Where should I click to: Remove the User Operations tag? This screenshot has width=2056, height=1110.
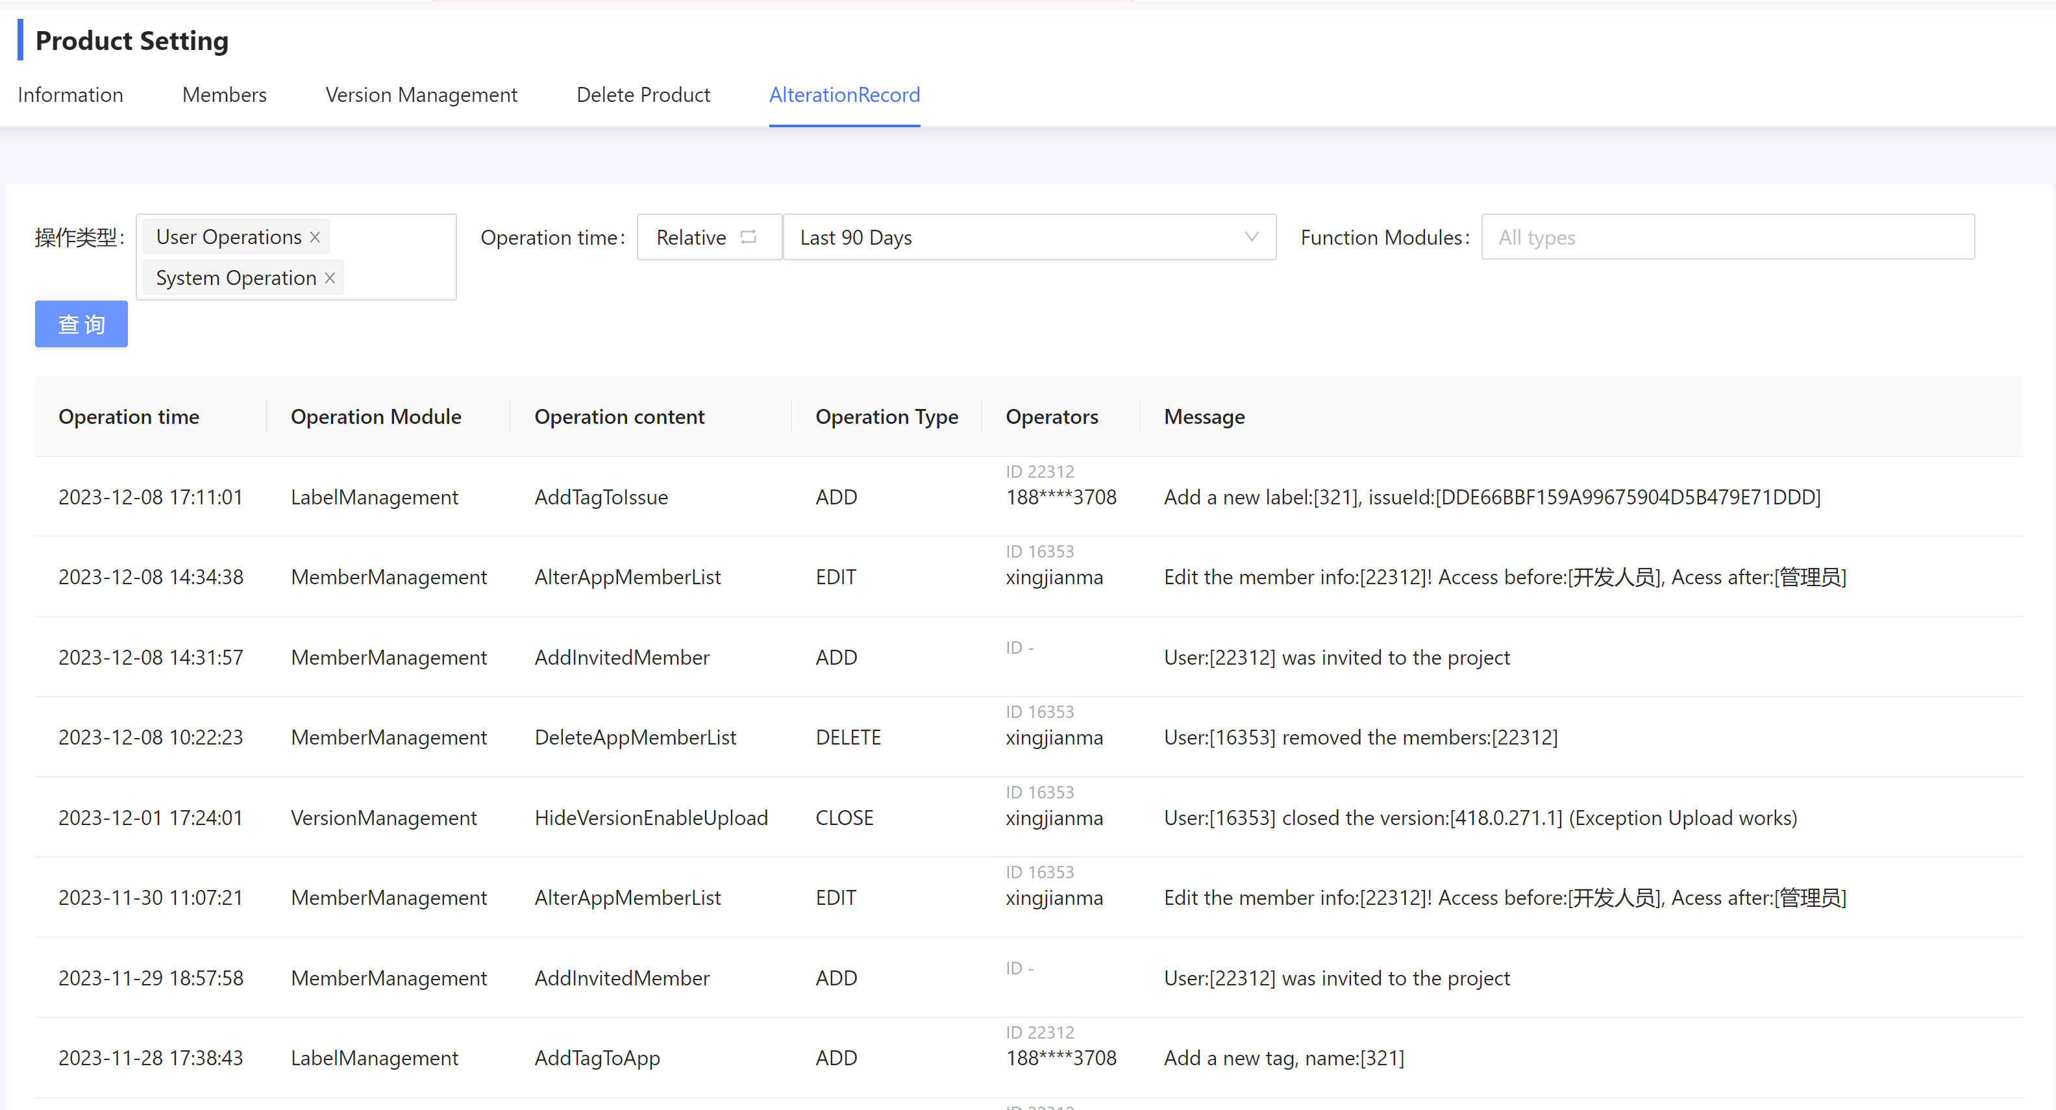pyautogui.click(x=316, y=237)
